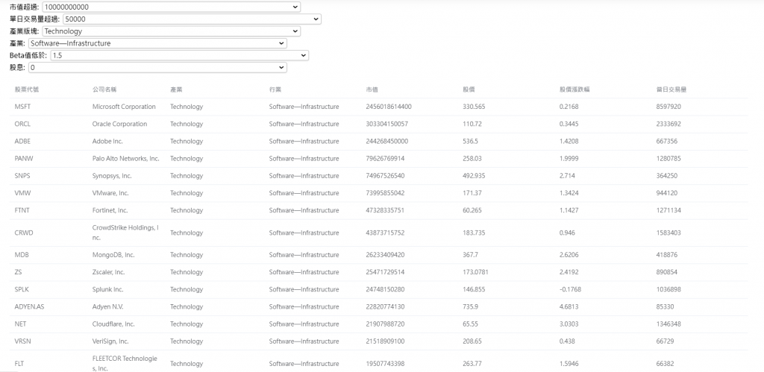Viewport: 764px width, 372px height.
Task: Click price change value 1.9999
Action: 569,159
